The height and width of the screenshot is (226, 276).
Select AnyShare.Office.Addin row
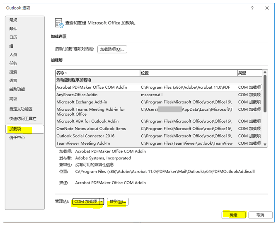[x=159, y=95]
